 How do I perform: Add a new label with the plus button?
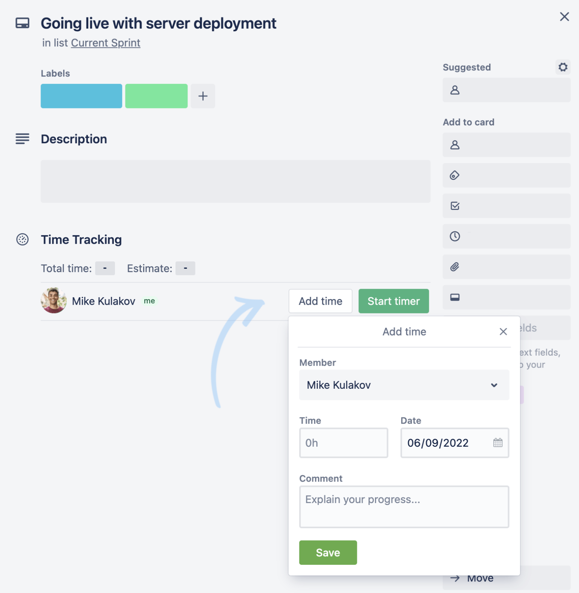[x=203, y=96]
